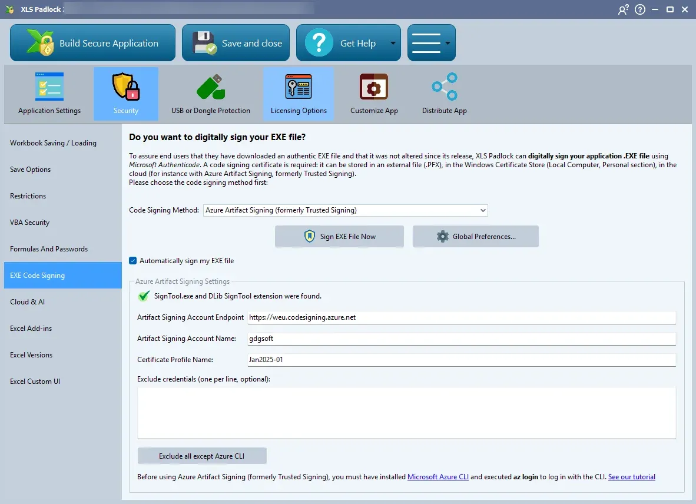Go to VBA Security section
The image size is (696, 504).
pyautogui.click(x=62, y=223)
